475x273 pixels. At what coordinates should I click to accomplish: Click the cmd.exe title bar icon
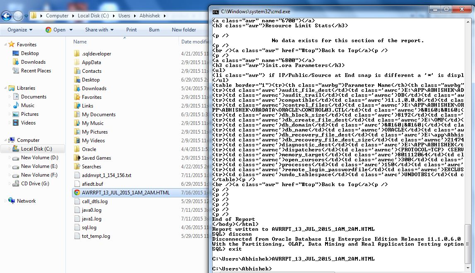coord(216,12)
